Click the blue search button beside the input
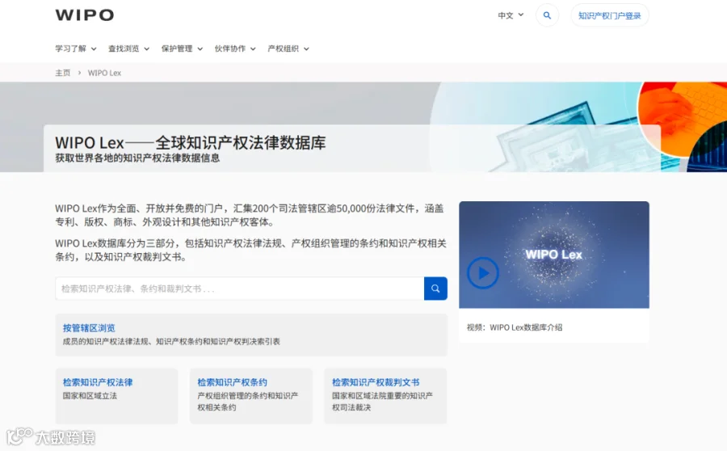 [x=435, y=289]
